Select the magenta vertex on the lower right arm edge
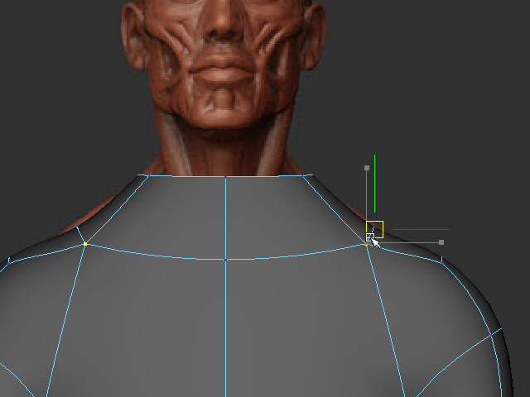 [x=492, y=334]
